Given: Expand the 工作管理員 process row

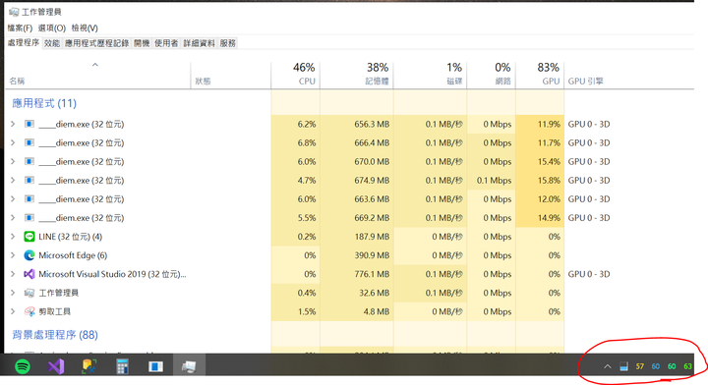Looking at the screenshot, I should (x=13, y=293).
